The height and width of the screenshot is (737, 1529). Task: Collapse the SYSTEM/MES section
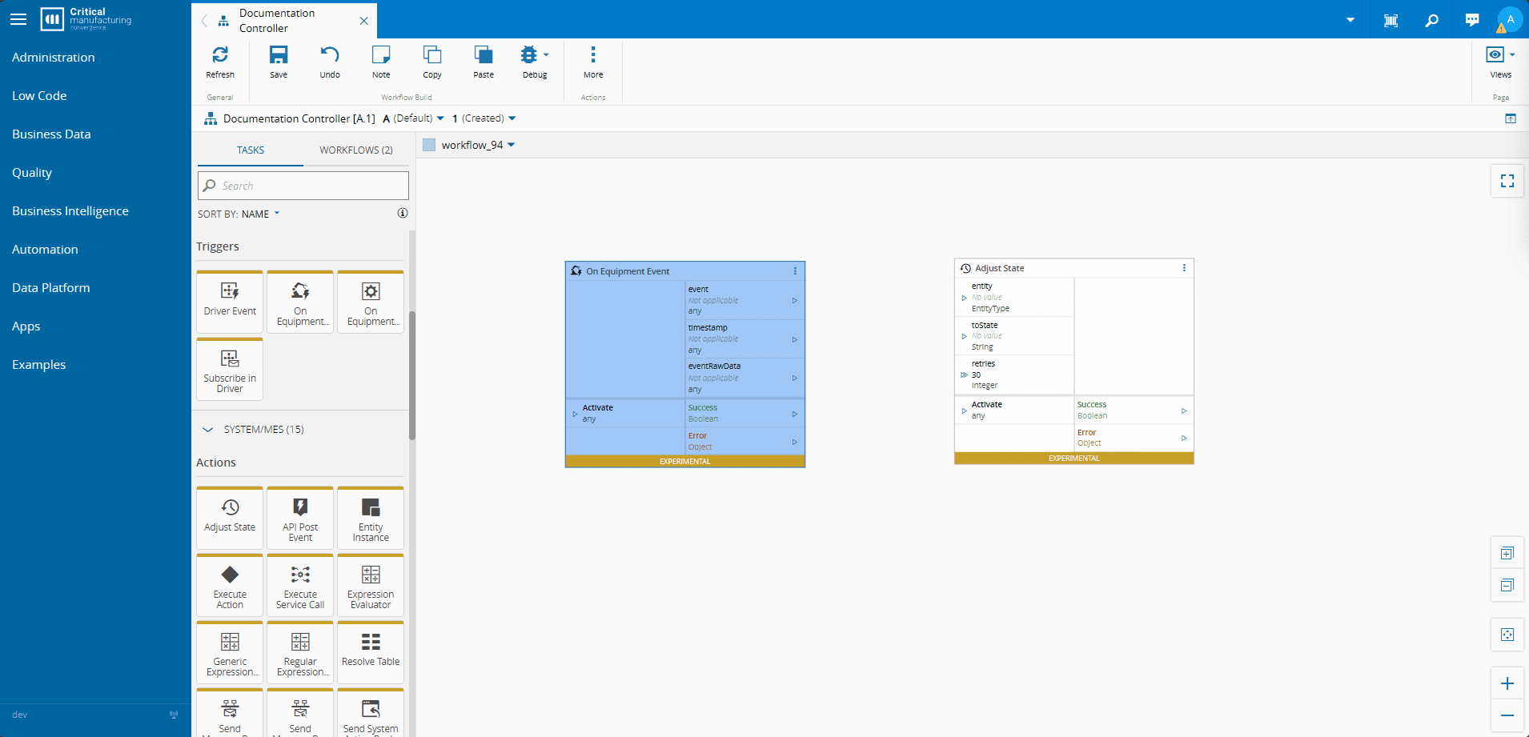pos(208,430)
